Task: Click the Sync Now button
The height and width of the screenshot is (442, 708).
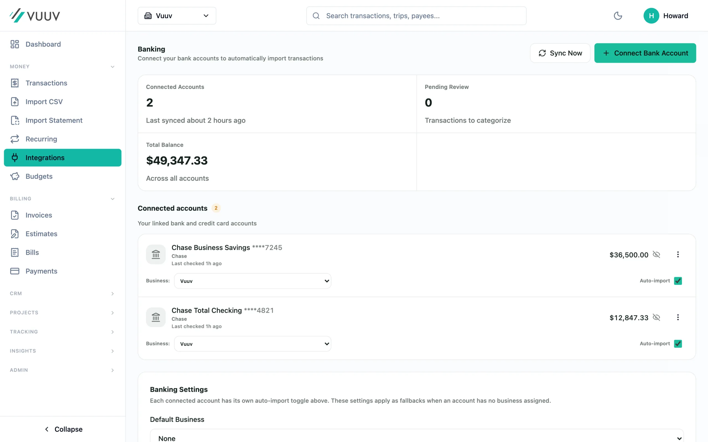Action: coord(560,53)
